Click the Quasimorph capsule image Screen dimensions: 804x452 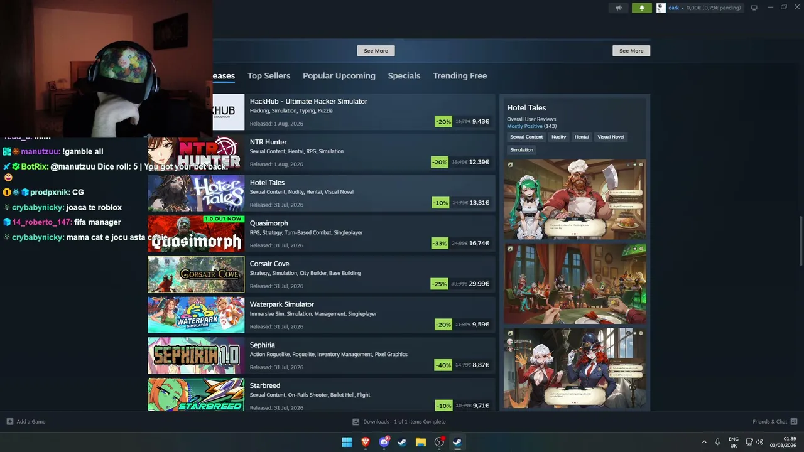(x=196, y=234)
